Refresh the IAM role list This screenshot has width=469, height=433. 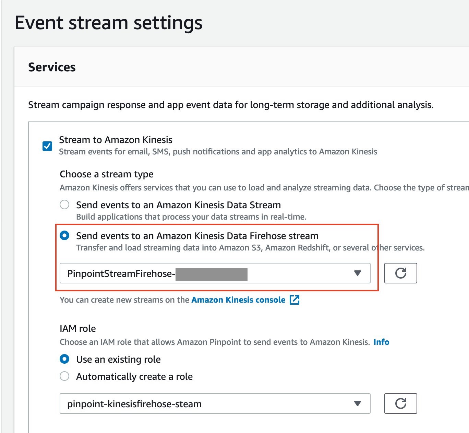(x=400, y=403)
